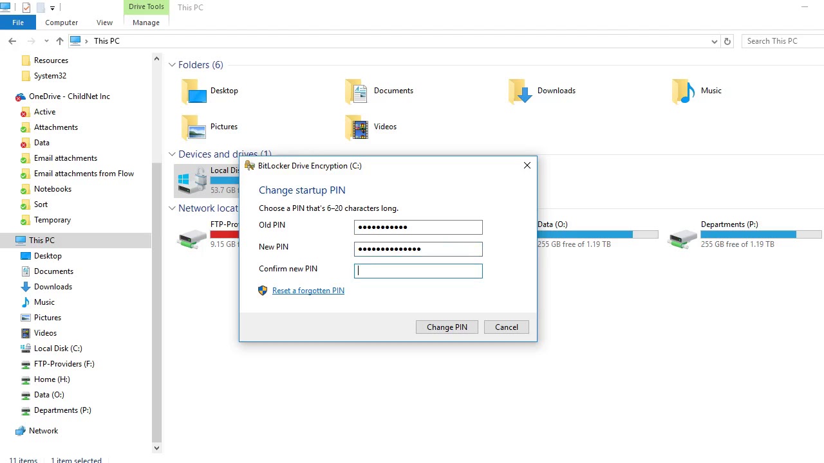Click the Reset a forgotten PIN link
824x463 pixels.
coord(308,291)
